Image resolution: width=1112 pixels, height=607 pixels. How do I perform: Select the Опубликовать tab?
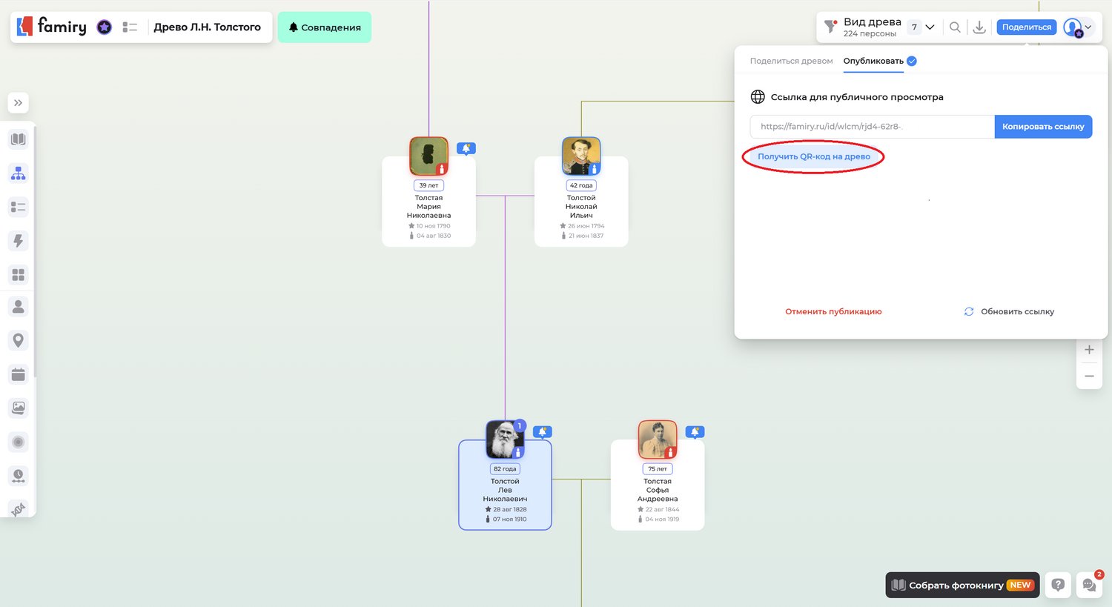click(x=873, y=61)
